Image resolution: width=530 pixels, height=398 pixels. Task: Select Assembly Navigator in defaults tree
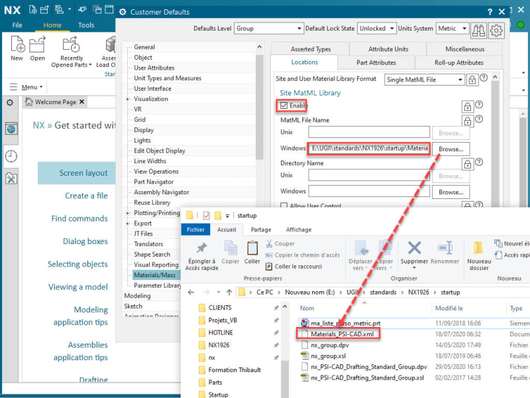(x=161, y=192)
